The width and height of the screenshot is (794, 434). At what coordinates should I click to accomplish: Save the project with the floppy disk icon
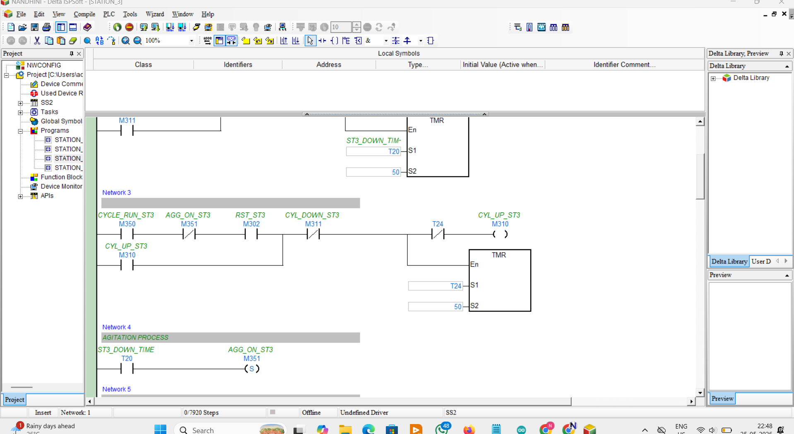click(x=35, y=27)
